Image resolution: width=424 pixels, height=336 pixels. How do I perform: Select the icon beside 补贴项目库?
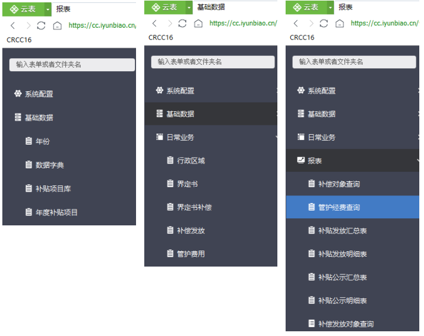tap(28, 188)
